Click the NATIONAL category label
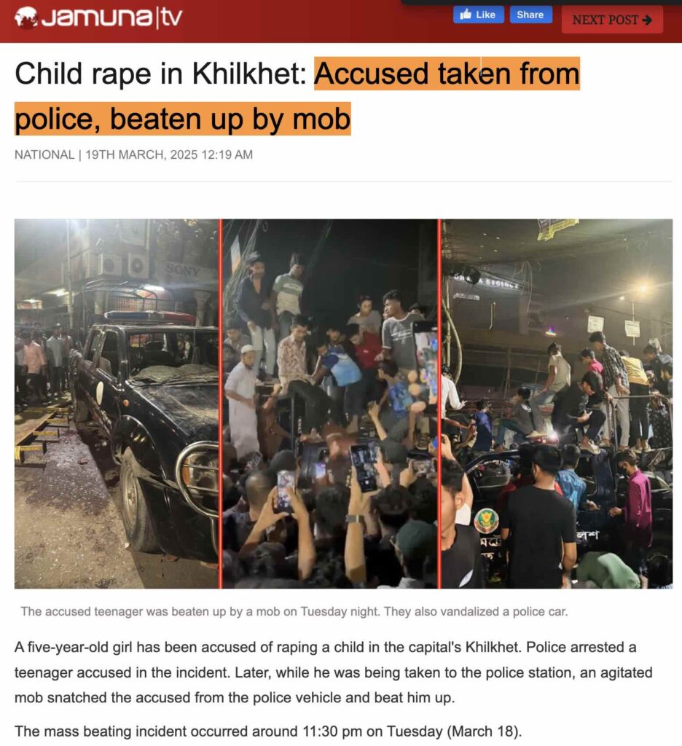682x746 pixels. (44, 154)
